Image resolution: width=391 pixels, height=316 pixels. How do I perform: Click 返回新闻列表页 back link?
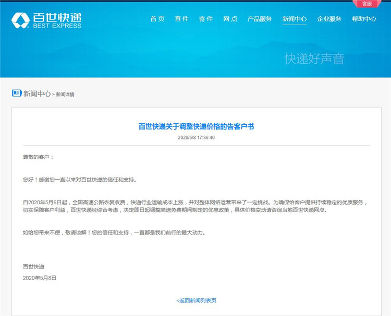(196, 300)
